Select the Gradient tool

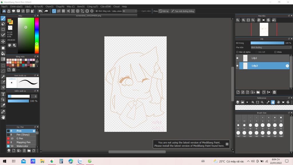coord(3,59)
